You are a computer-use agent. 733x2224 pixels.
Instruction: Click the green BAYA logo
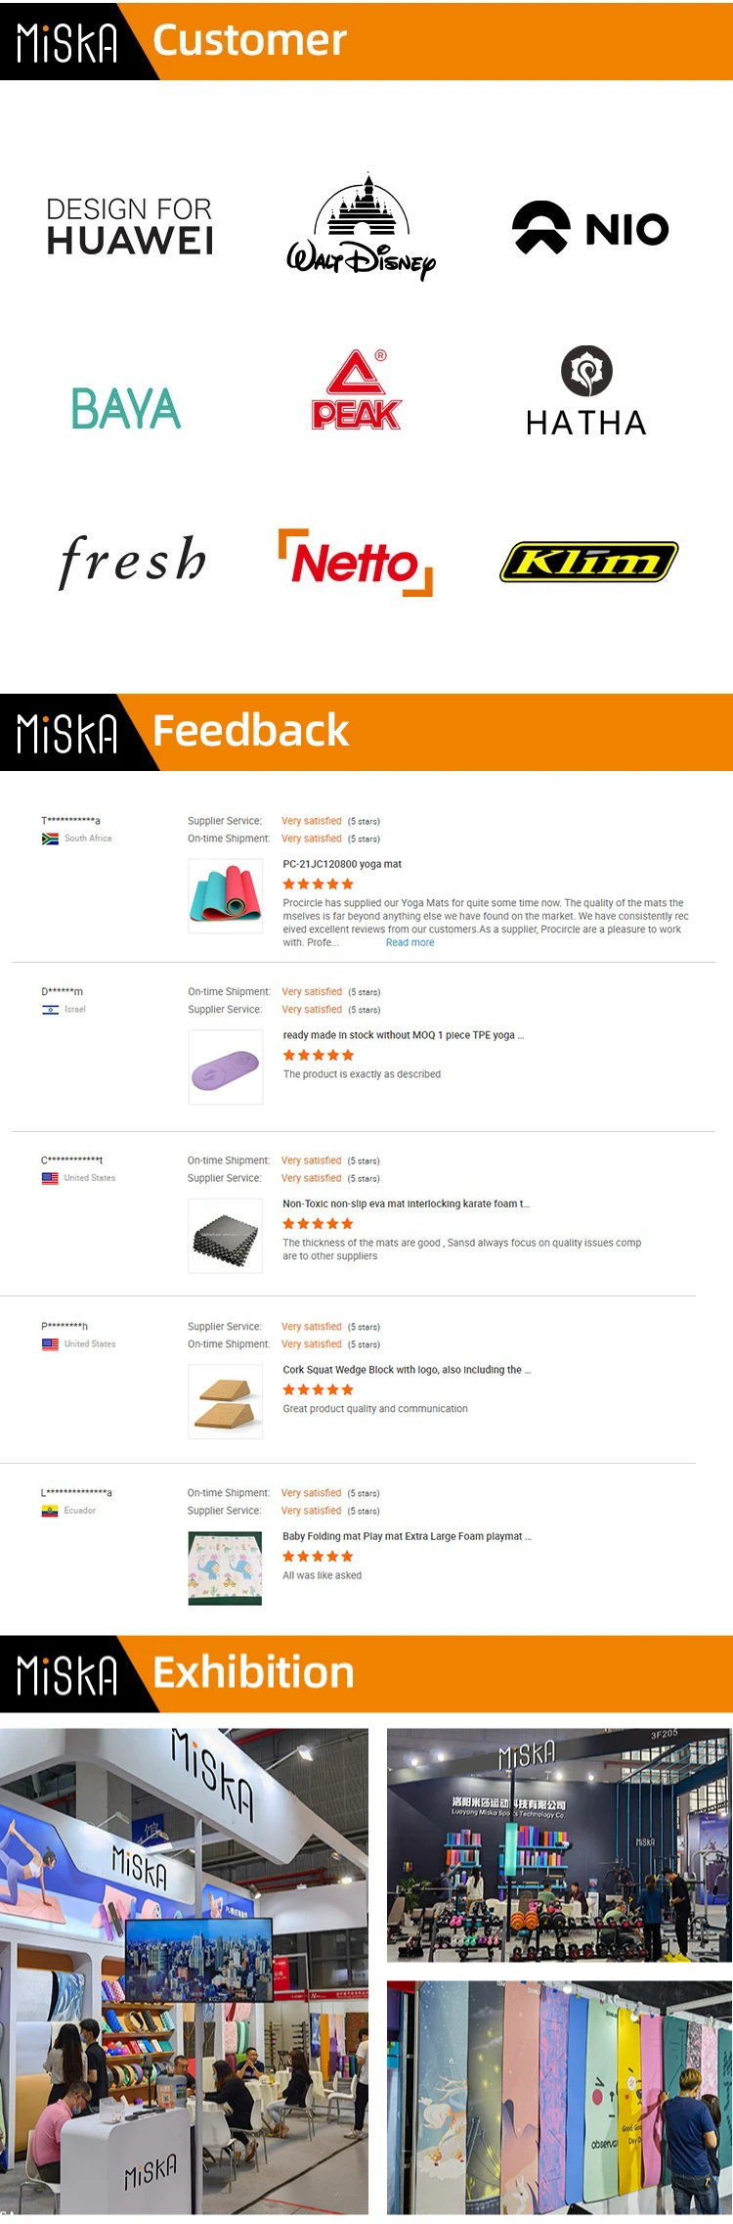126,409
